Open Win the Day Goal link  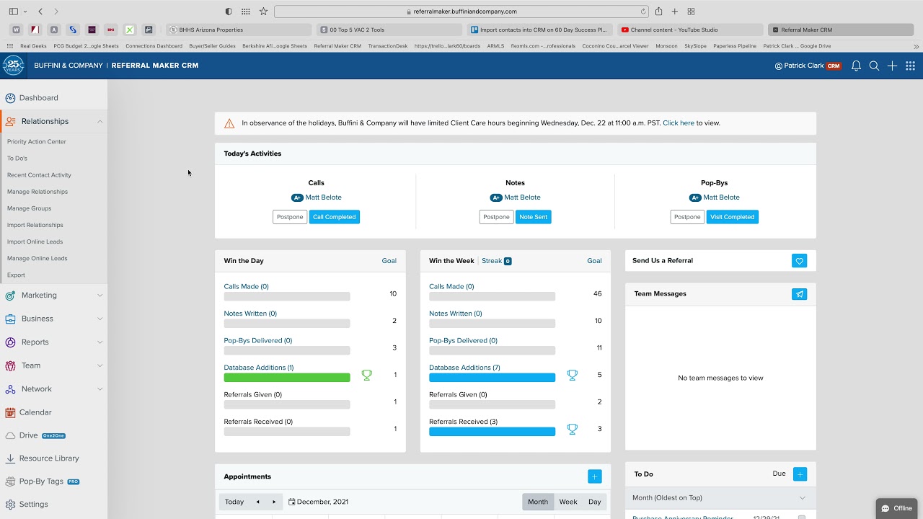(389, 261)
